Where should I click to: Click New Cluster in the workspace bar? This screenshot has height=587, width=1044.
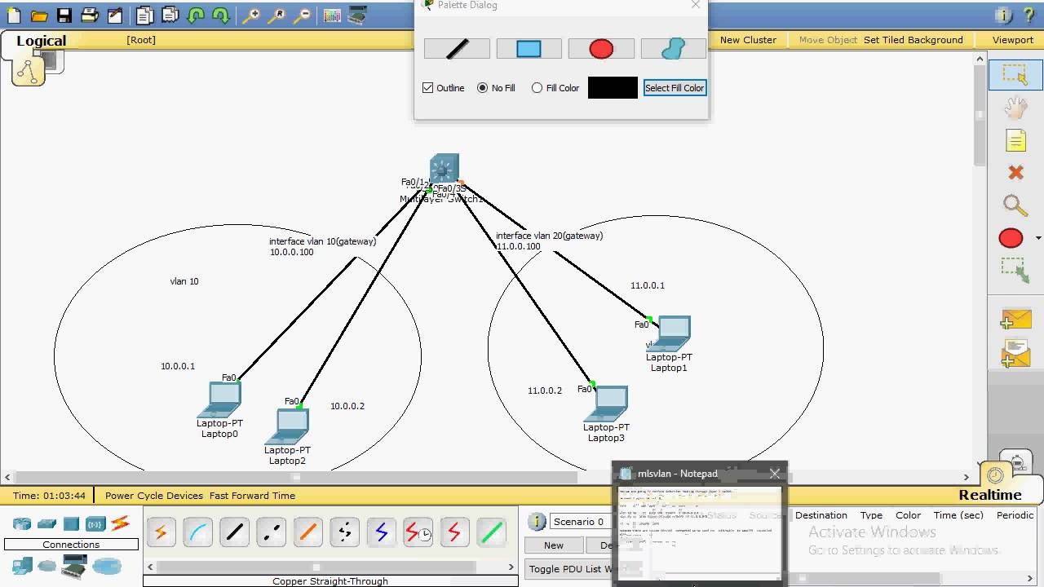748,40
